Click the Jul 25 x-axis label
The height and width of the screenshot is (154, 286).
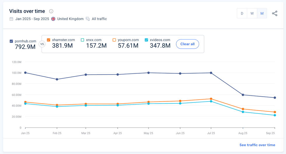(x=211, y=133)
